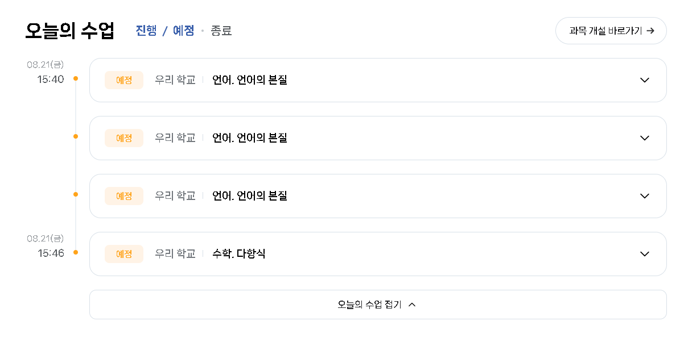The height and width of the screenshot is (350, 680).
Task: Click the 오늘의 수업 heading
Action: pos(70,31)
